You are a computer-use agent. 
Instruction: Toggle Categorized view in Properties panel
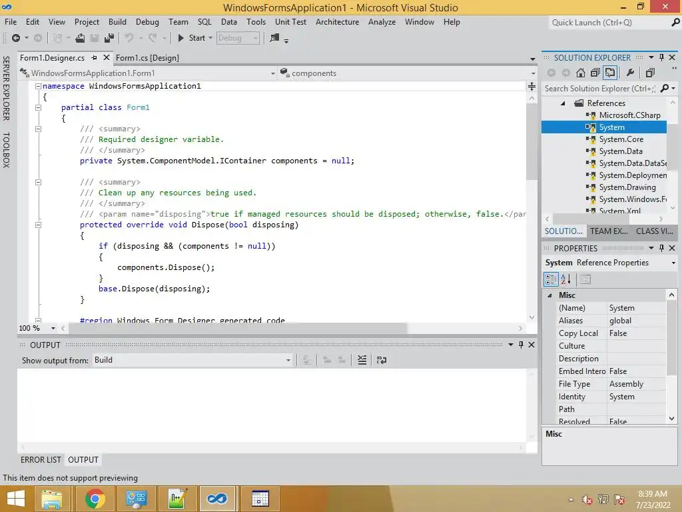coord(551,279)
